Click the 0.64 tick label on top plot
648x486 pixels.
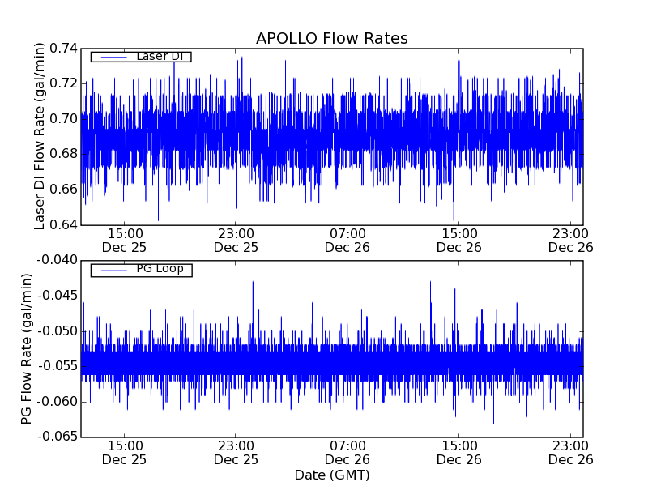(63, 225)
